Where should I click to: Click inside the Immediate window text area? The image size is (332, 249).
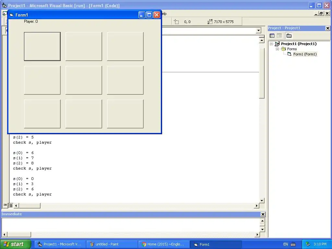131,225
